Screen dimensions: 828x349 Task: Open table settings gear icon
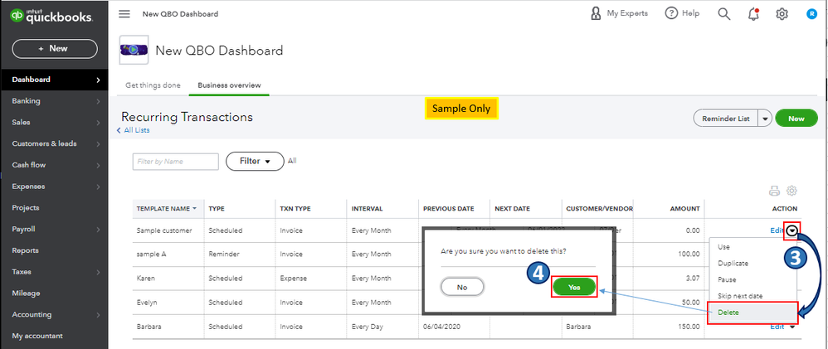[x=791, y=191]
